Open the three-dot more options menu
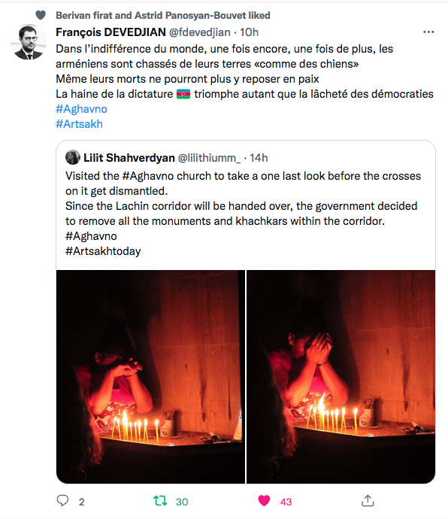This screenshot has width=448, height=519. pyautogui.click(x=428, y=32)
